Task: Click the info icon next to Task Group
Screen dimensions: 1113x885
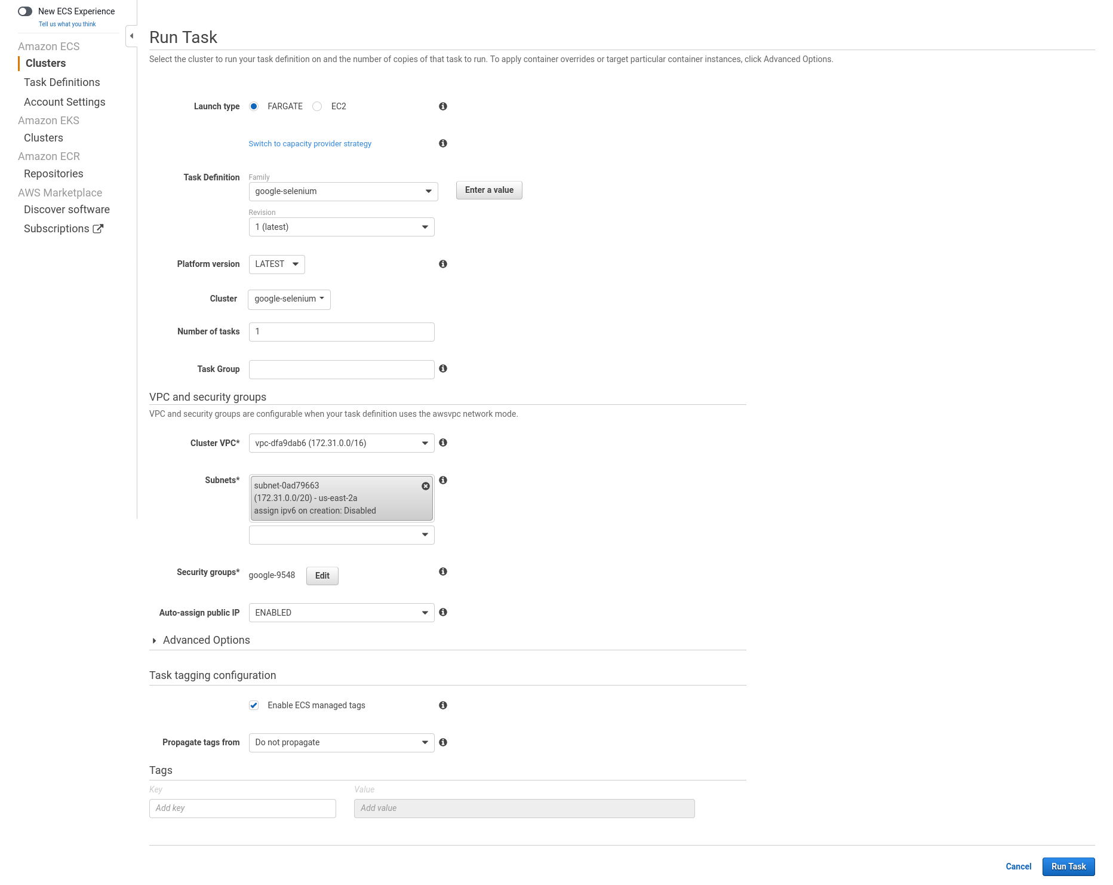Action: click(443, 368)
